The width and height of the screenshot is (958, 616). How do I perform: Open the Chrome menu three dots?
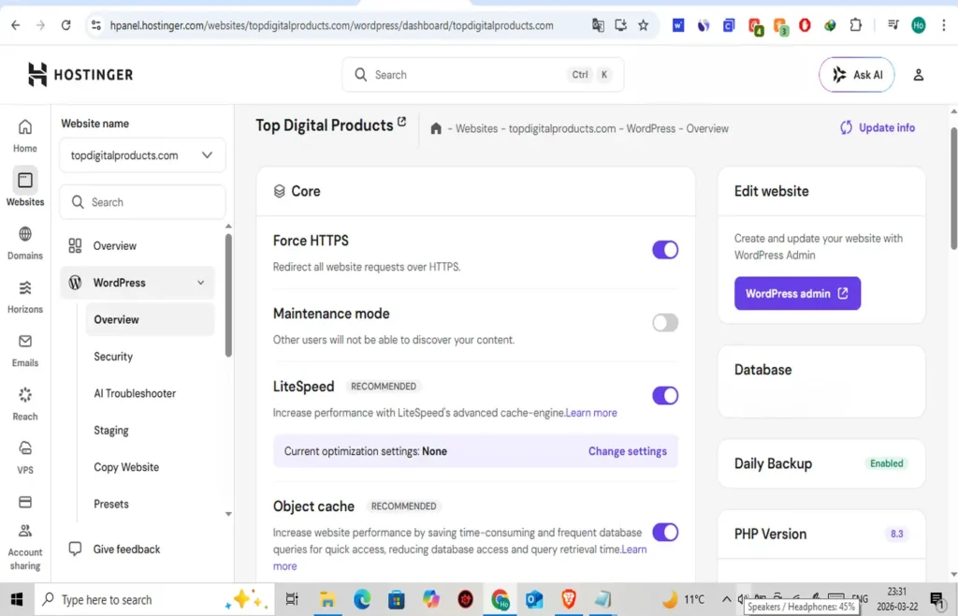(x=944, y=25)
